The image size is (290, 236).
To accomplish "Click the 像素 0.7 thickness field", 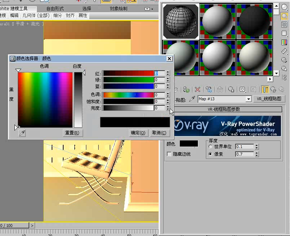I will pos(245,154).
